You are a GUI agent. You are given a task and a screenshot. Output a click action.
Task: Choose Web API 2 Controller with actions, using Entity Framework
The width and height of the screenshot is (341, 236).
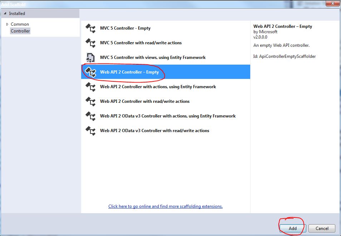tap(165, 87)
